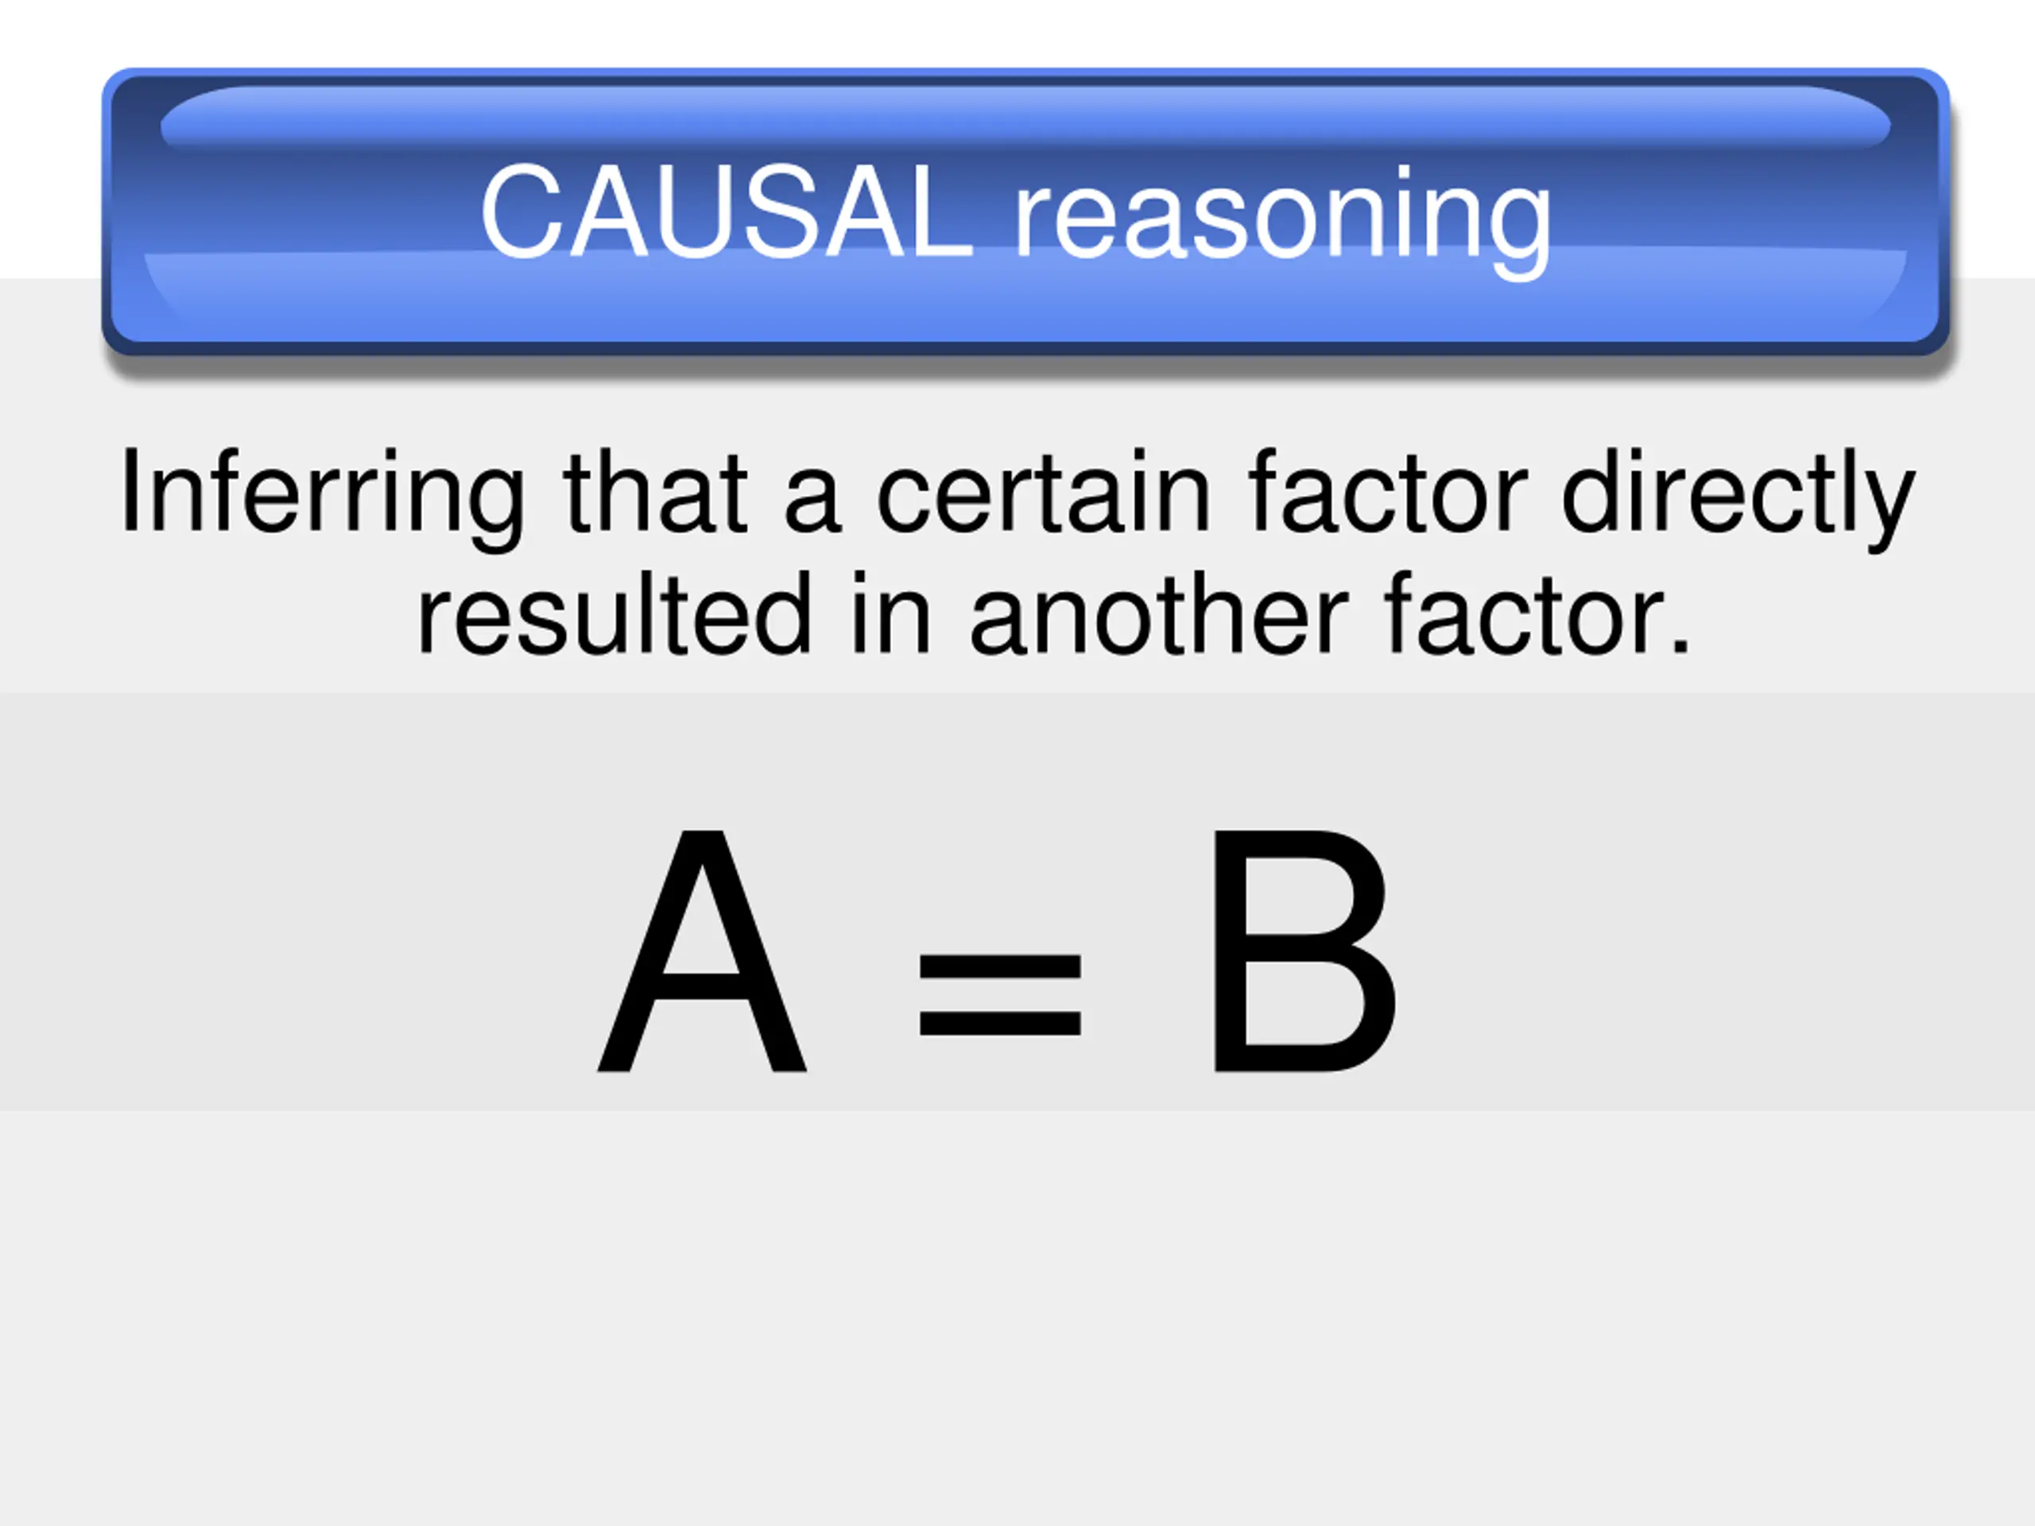Click the word resulted in the second line

click(615, 613)
